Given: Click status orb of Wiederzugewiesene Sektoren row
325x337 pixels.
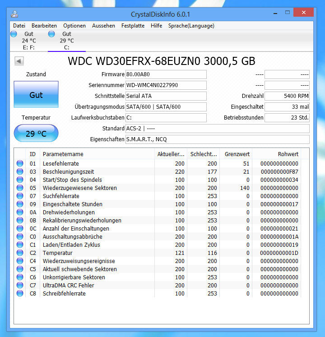Looking at the screenshot, I should point(20,188).
